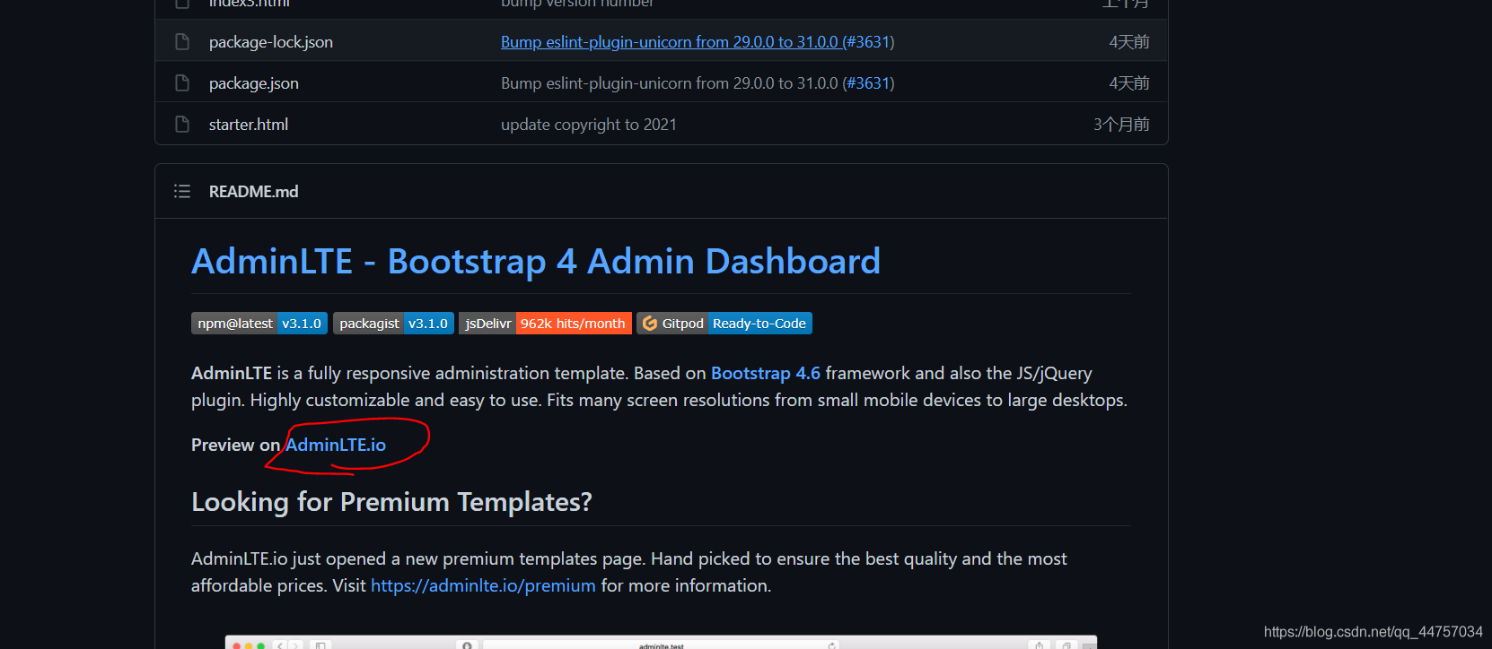This screenshot has width=1492, height=649.
Task: Click the file icon beside starter.html
Action: point(182,125)
